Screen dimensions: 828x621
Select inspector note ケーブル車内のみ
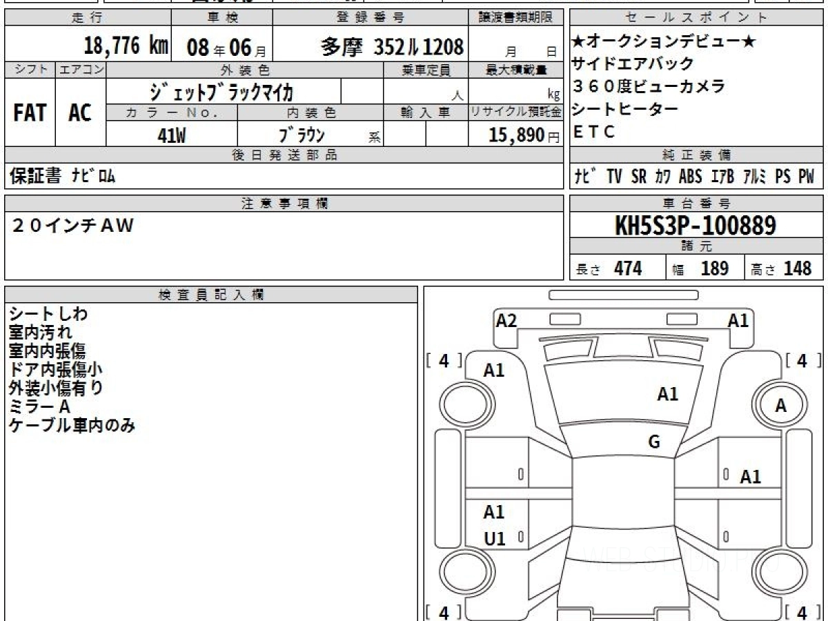point(72,426)
